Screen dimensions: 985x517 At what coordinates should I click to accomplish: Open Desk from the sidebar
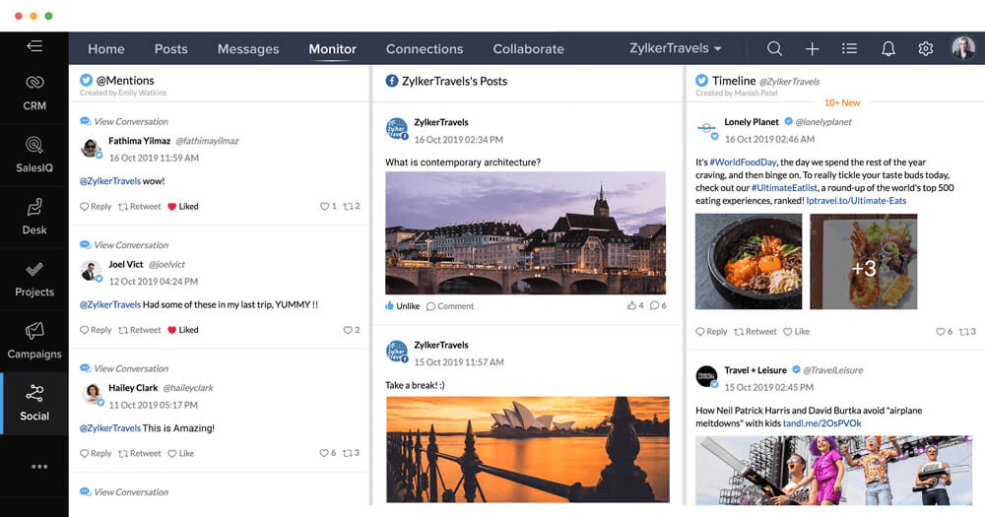click(x=34, y=218)
